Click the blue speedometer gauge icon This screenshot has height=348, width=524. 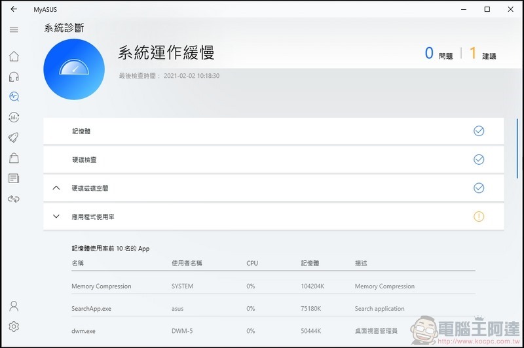74,69
